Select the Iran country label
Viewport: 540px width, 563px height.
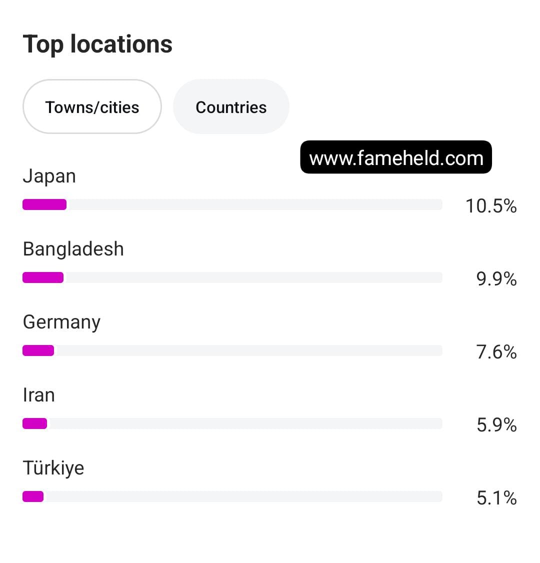click(x=39, y=395)
